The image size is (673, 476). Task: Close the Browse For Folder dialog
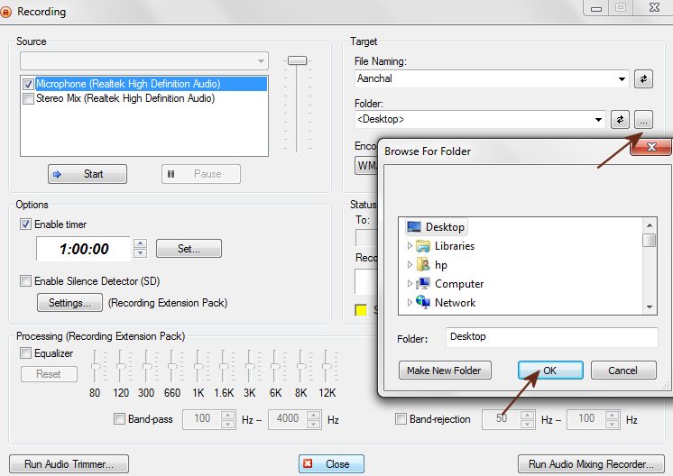point(651,147)
